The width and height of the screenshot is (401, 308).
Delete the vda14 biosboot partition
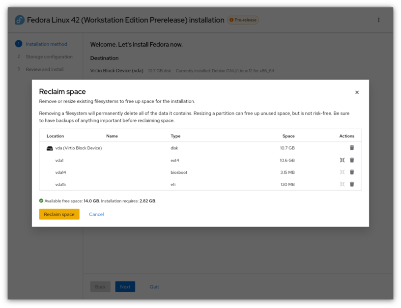[352, 172]
